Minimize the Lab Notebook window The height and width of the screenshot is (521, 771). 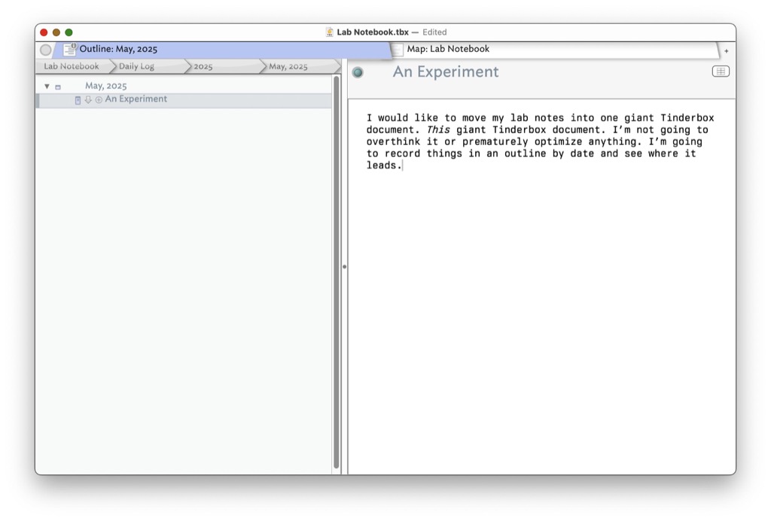[x=56, y=32]
